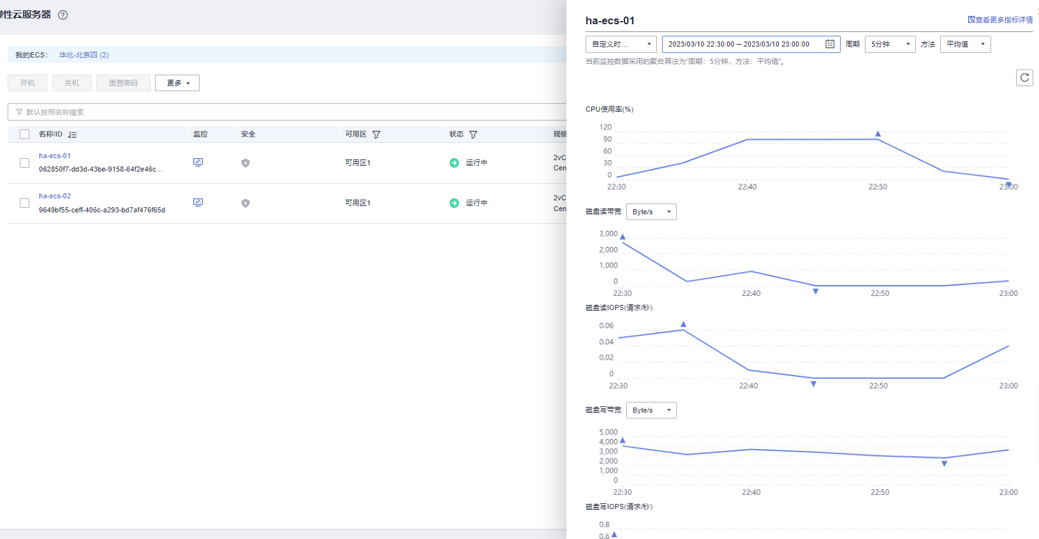
Task: Open the ha-ecs-01 server link
Action: tap(55, 156)
